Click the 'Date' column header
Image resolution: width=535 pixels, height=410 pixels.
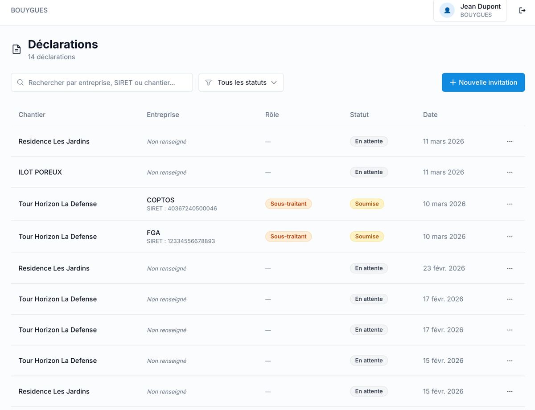tap(430, 115)
